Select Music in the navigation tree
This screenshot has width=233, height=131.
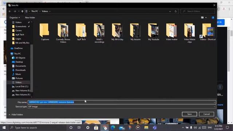[x=18, y=74]
